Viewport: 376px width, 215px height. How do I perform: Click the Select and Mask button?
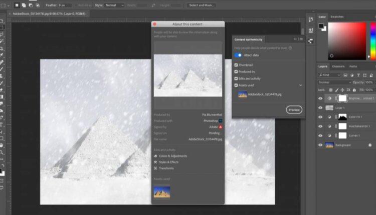(203, 5)
